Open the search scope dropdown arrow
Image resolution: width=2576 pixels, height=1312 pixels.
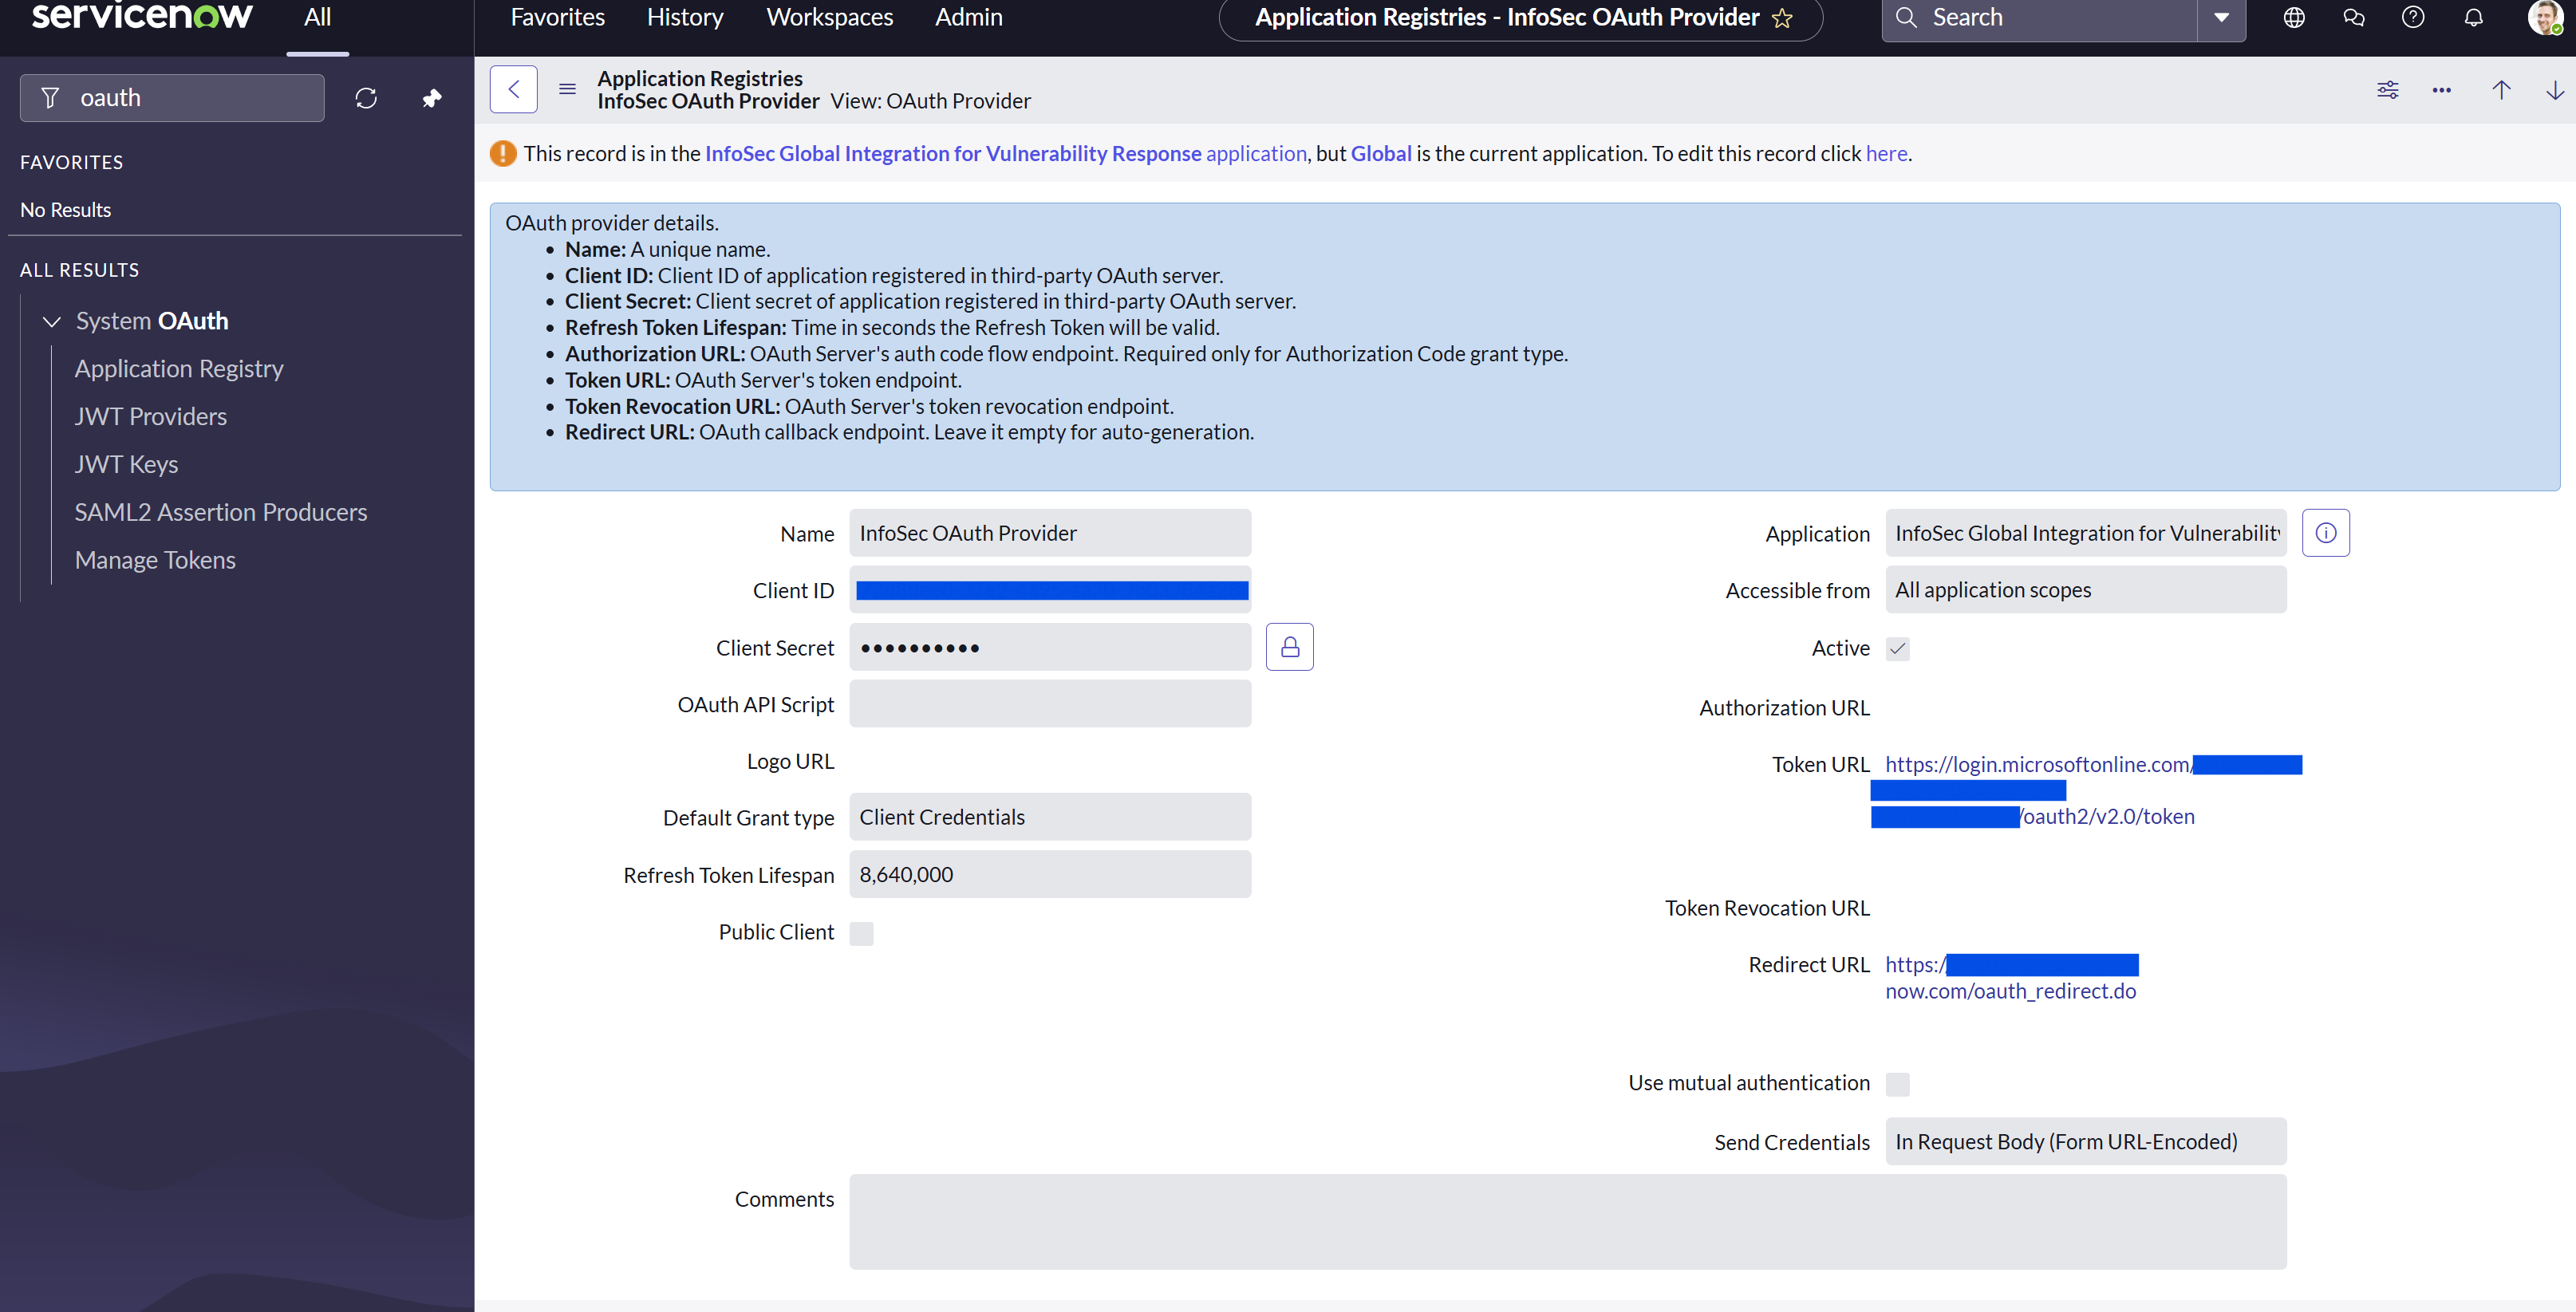point(2221,18)
